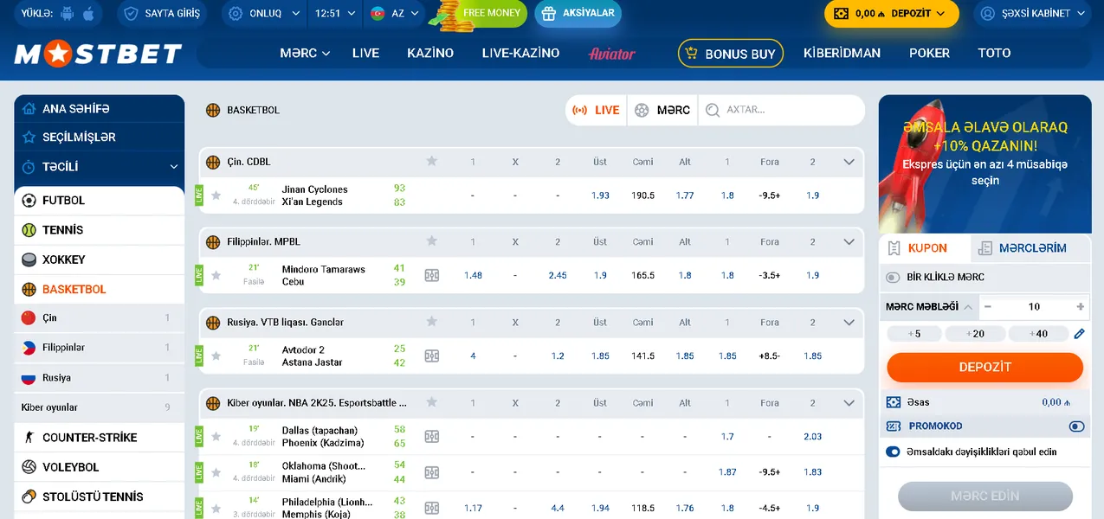Click the Mostbet logo
This screenshot has height=519, width=1104.
[98, 54]
